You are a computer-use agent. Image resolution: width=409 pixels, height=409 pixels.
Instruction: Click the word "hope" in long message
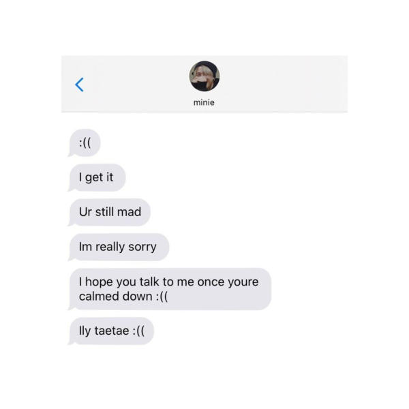(x=99, y=282)
